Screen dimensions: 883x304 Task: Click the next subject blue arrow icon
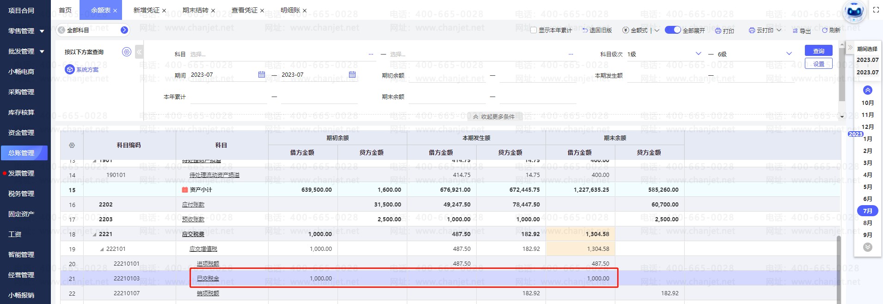[124, 30]
